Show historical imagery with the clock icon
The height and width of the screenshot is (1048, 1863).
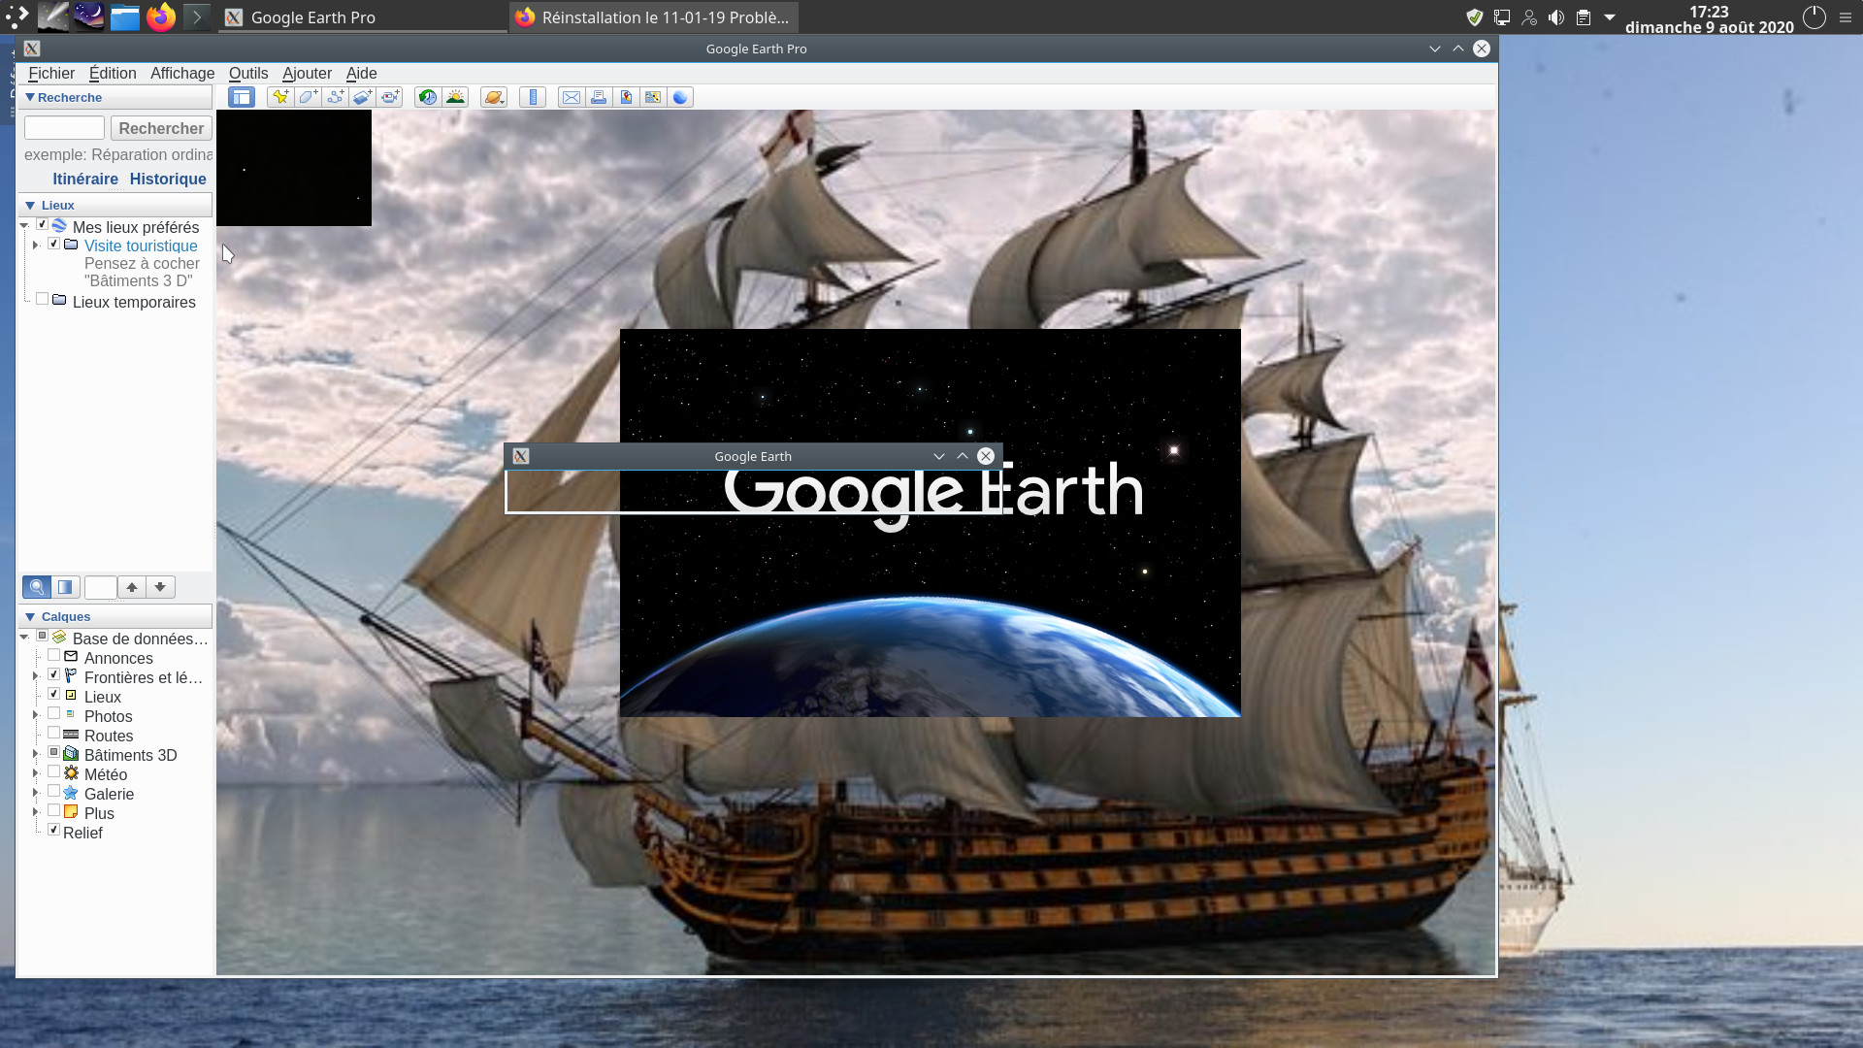427,97
